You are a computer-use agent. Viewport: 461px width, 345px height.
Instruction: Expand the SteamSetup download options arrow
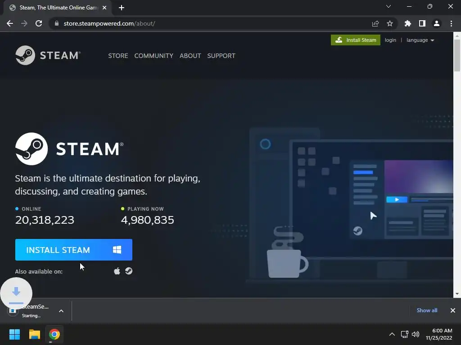[61, 311]
